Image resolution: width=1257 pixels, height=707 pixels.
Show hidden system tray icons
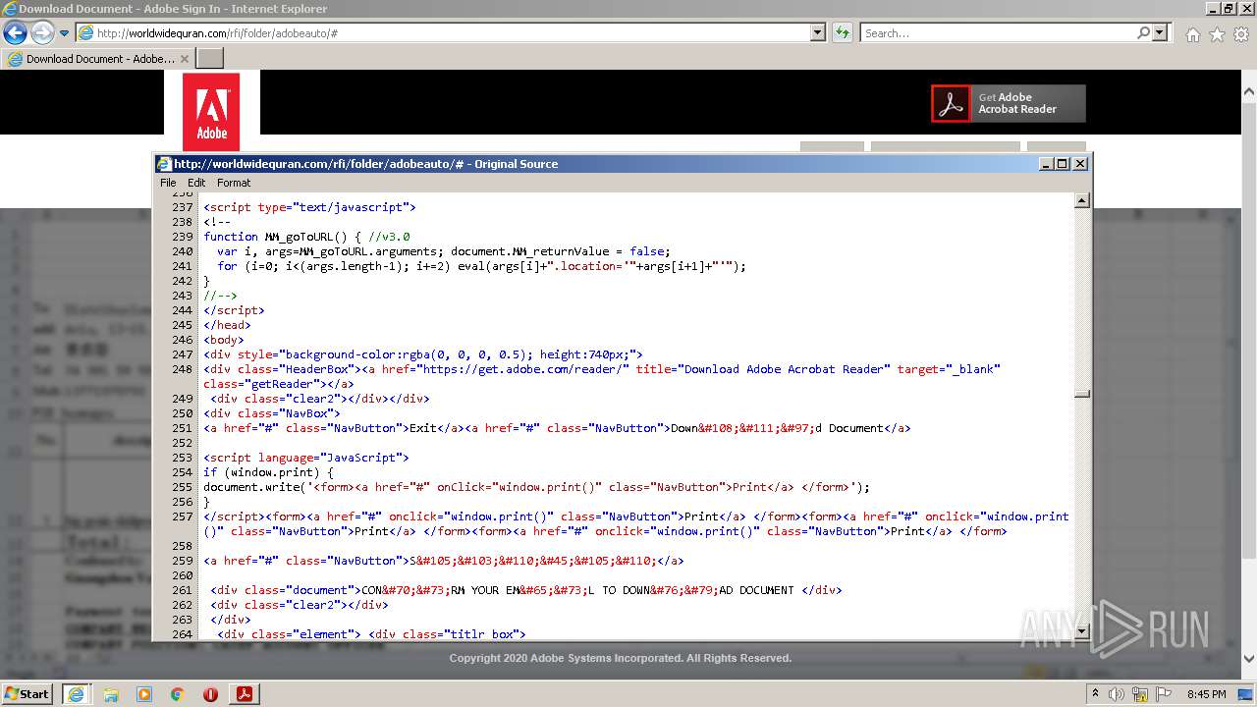1095,693
